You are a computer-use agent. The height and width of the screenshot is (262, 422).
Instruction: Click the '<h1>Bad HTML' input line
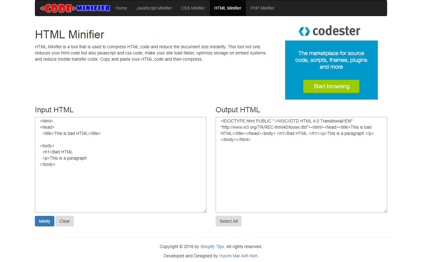coord(57,152)
